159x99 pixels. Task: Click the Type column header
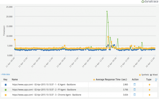tap(149, 80)
